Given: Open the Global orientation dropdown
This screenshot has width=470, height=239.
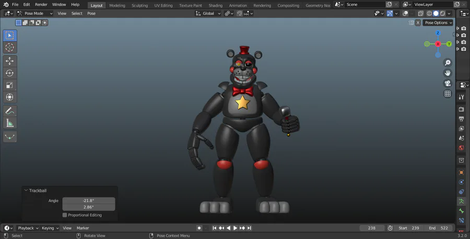Looking at the screenshot, I should 208,14.
